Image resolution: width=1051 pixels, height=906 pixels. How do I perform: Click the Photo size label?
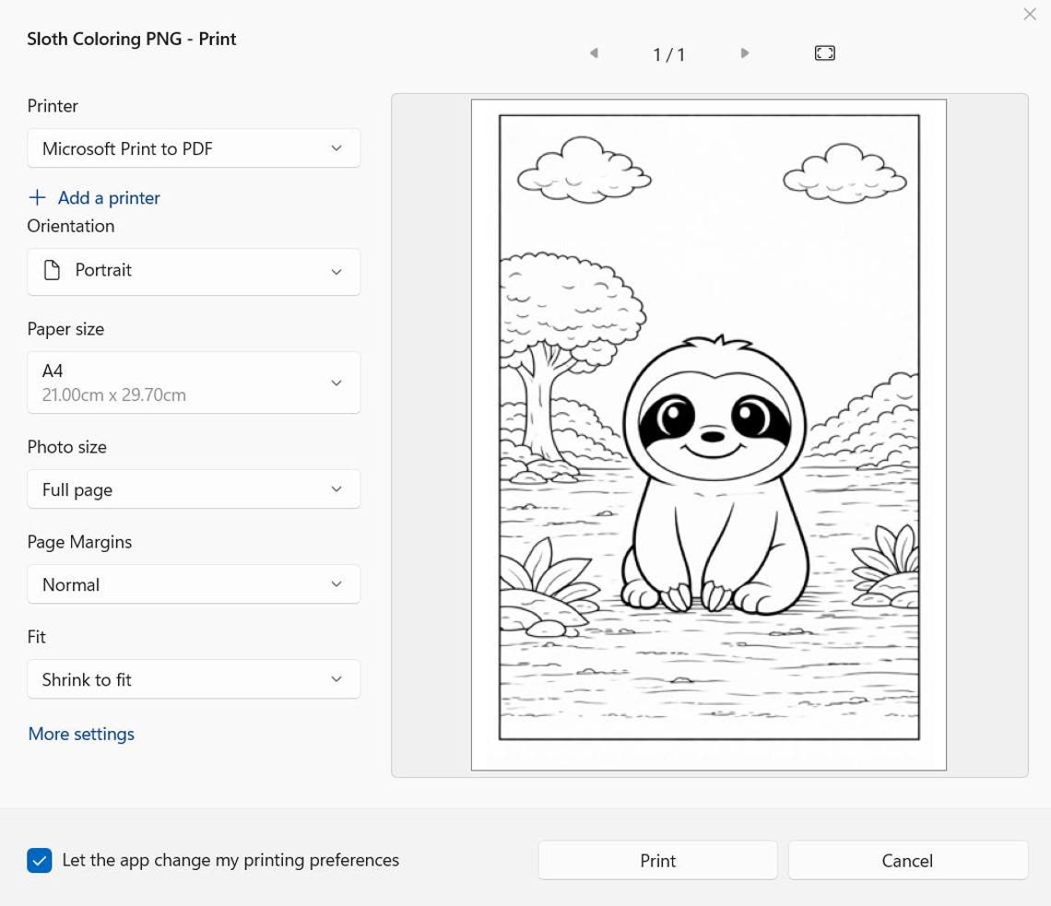pyautogui.click(x=67, y=447)
